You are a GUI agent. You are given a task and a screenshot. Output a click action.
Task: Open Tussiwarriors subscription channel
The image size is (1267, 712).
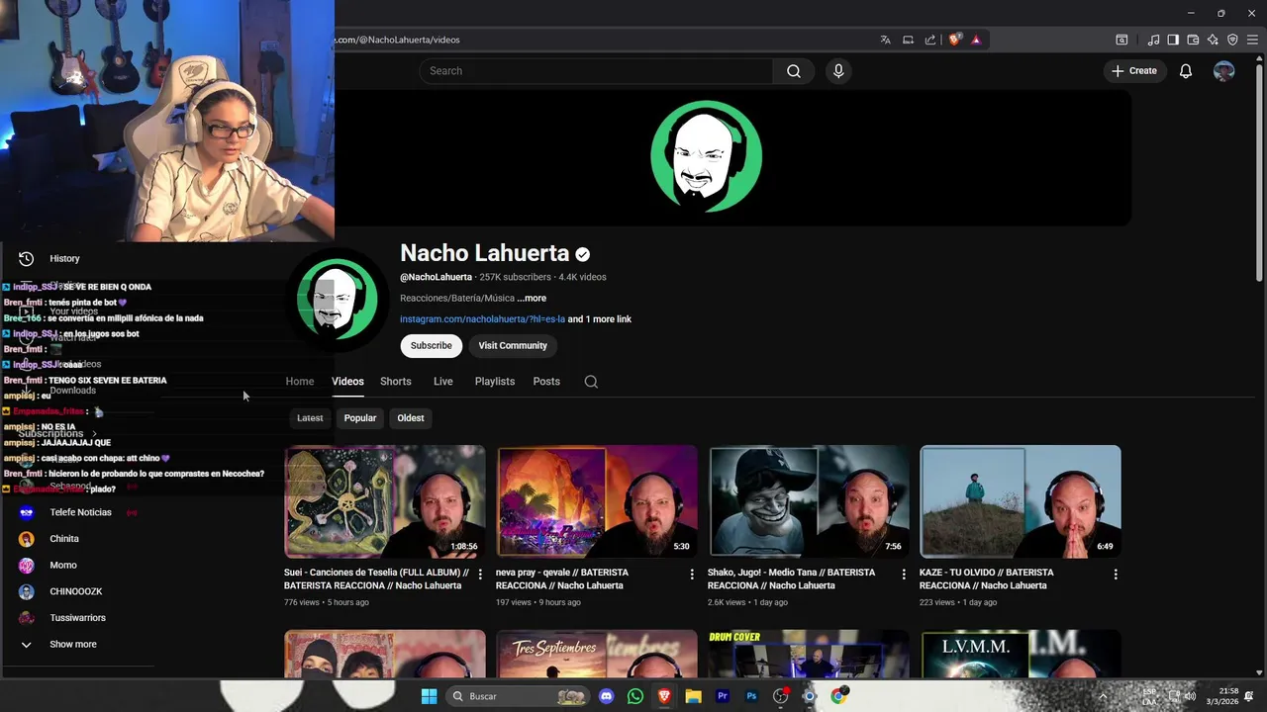tap(77, 618)
